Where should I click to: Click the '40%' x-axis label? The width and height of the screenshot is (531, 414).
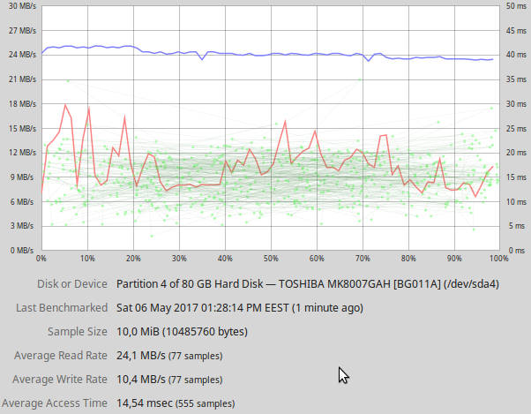225,259
